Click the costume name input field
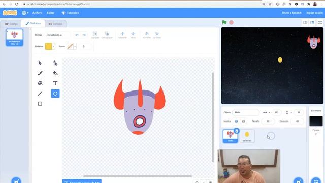The height and width of the screenshot is (183, 325). pyautogui.click(x=57, y=35)
